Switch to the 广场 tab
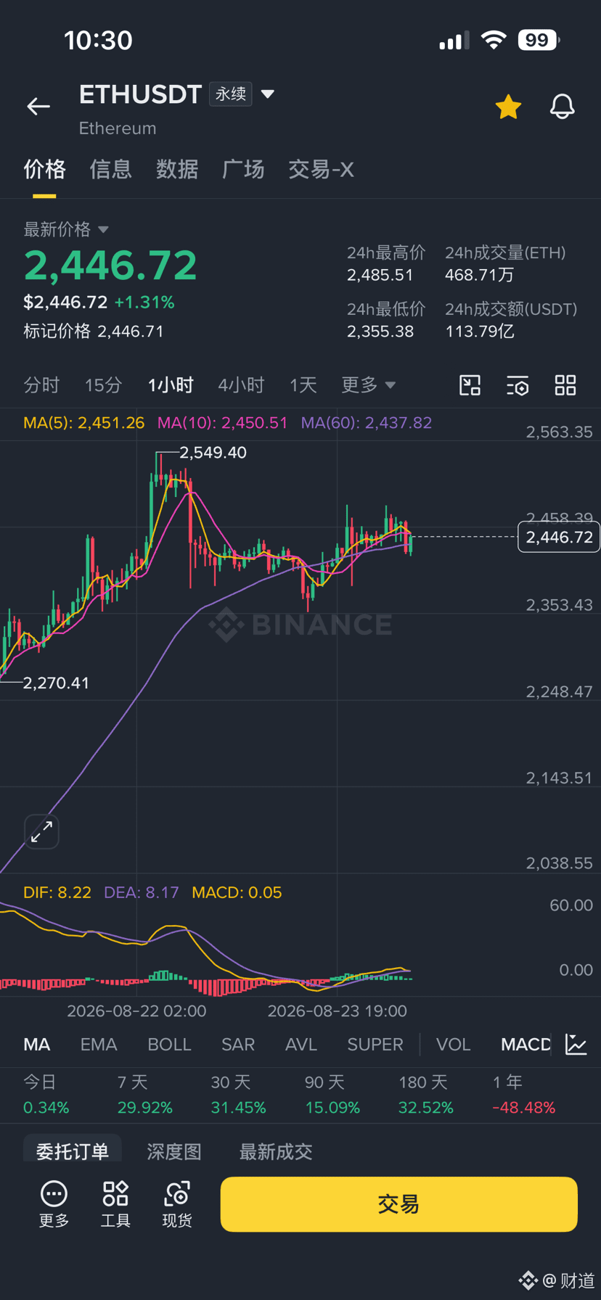This screenshot has width=601, height=1300. pos(243,169)
